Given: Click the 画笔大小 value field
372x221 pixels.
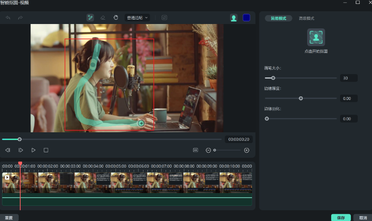Looking at the screenshot, I should pyautogui.click(x=348, y=78).
